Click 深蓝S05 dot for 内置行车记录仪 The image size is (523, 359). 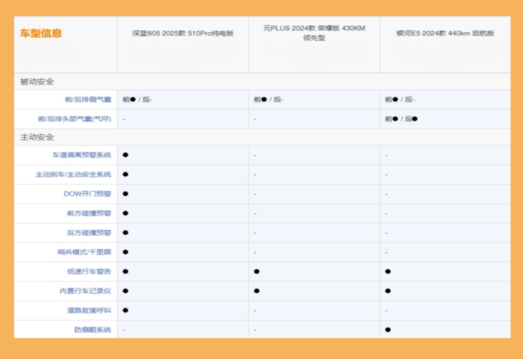point(126,291)
